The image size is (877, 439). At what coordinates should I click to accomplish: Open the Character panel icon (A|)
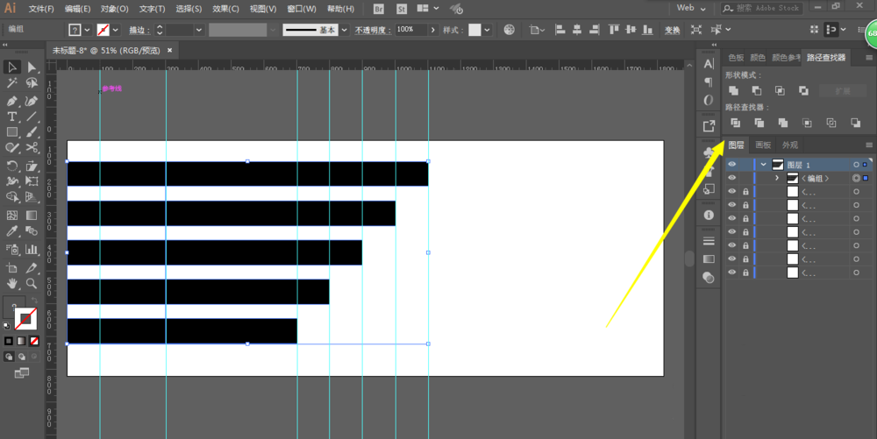(x=709, y=64)
